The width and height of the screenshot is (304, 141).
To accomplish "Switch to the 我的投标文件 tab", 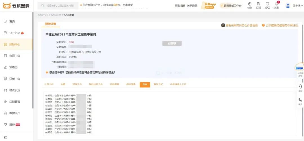I will [96, 85].
